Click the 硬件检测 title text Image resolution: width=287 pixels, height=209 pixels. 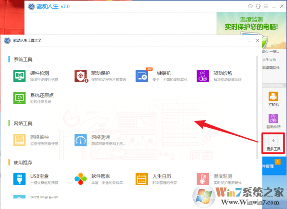[40, 73]
